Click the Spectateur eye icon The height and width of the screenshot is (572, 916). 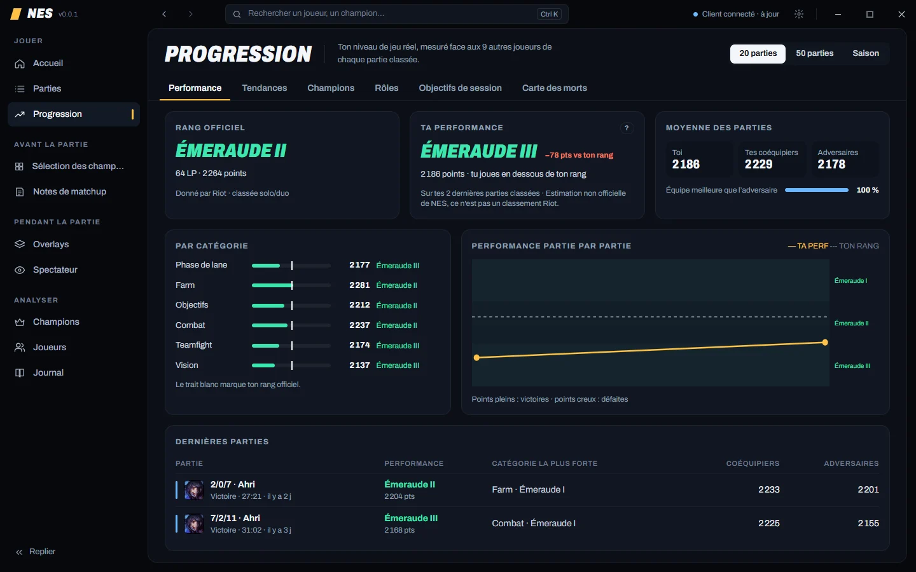pos(20,270)
